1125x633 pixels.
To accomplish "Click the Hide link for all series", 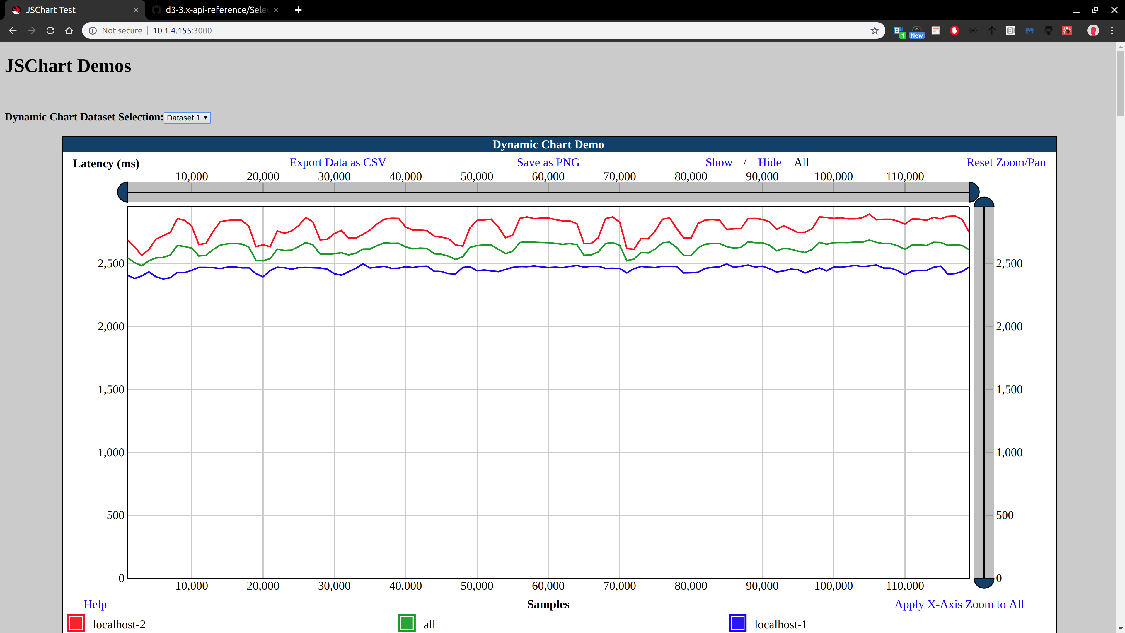I will pos(769,163).
